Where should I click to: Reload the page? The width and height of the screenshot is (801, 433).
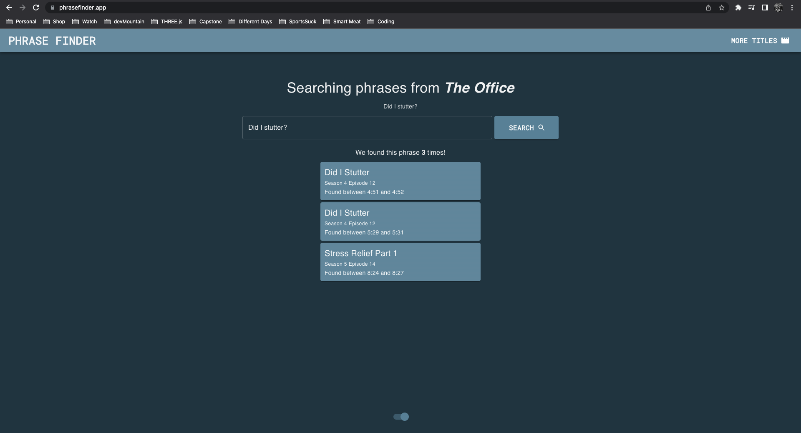tap(36, 8)
